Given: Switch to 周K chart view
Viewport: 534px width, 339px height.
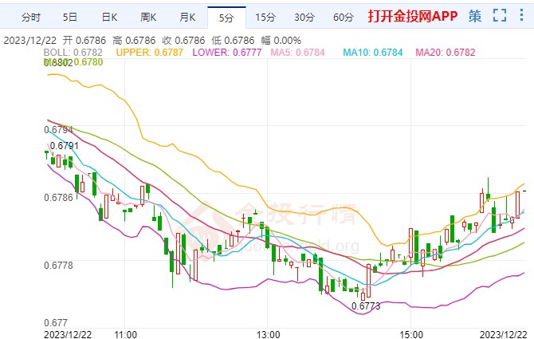Looking at the screenshot, I should pyautogui.click(x=148, y=17).
